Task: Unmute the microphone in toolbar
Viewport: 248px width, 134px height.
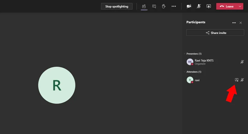Action: (x=199, y=7)
